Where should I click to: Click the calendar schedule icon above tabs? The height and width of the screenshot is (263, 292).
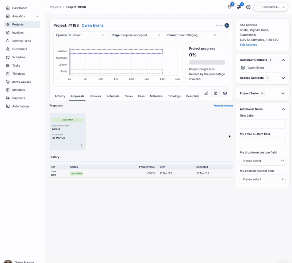click(215, 93)
